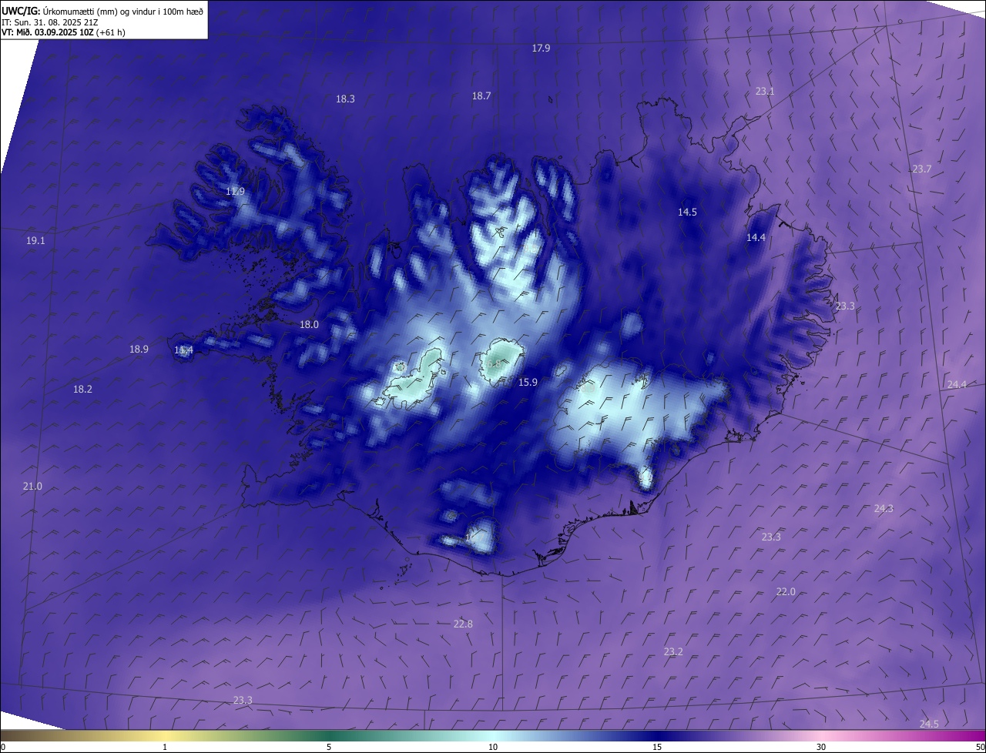This screenshot has height=753, width=986.
Task: Click the color scale tick labeled 30
Action: click(821, 747)
